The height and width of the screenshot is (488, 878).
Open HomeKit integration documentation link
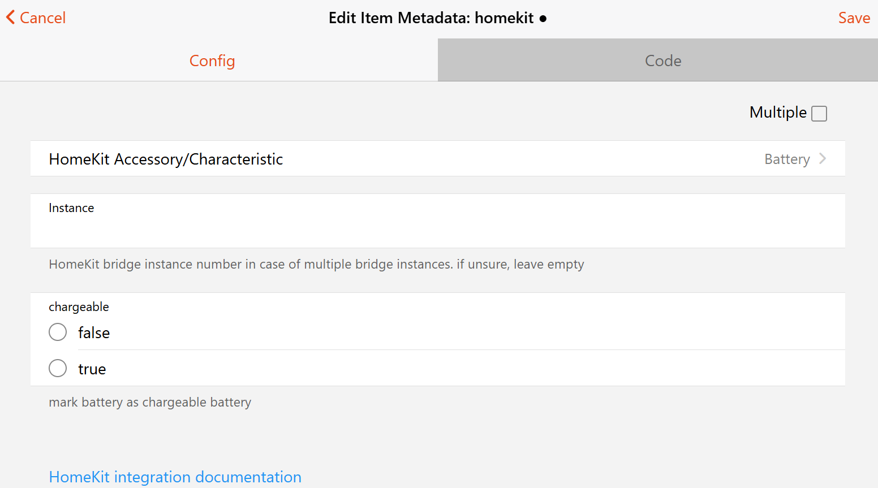(175, 477)
